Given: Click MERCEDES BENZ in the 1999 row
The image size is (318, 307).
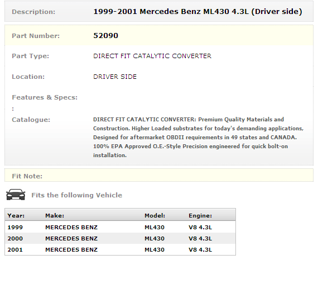Looking at the screenshot, I should click(x=71, y=227).
